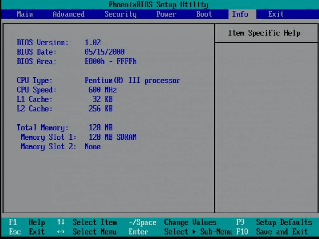The height and width of the screenshot is (239, 319).
Task: Click the F1 Help key hint
Action: tap(27, 222)
